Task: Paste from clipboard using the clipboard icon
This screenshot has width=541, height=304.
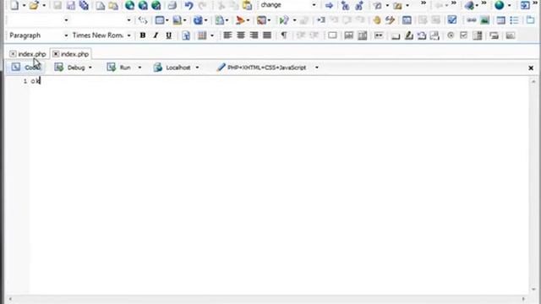Action: [x=247, y=5]
